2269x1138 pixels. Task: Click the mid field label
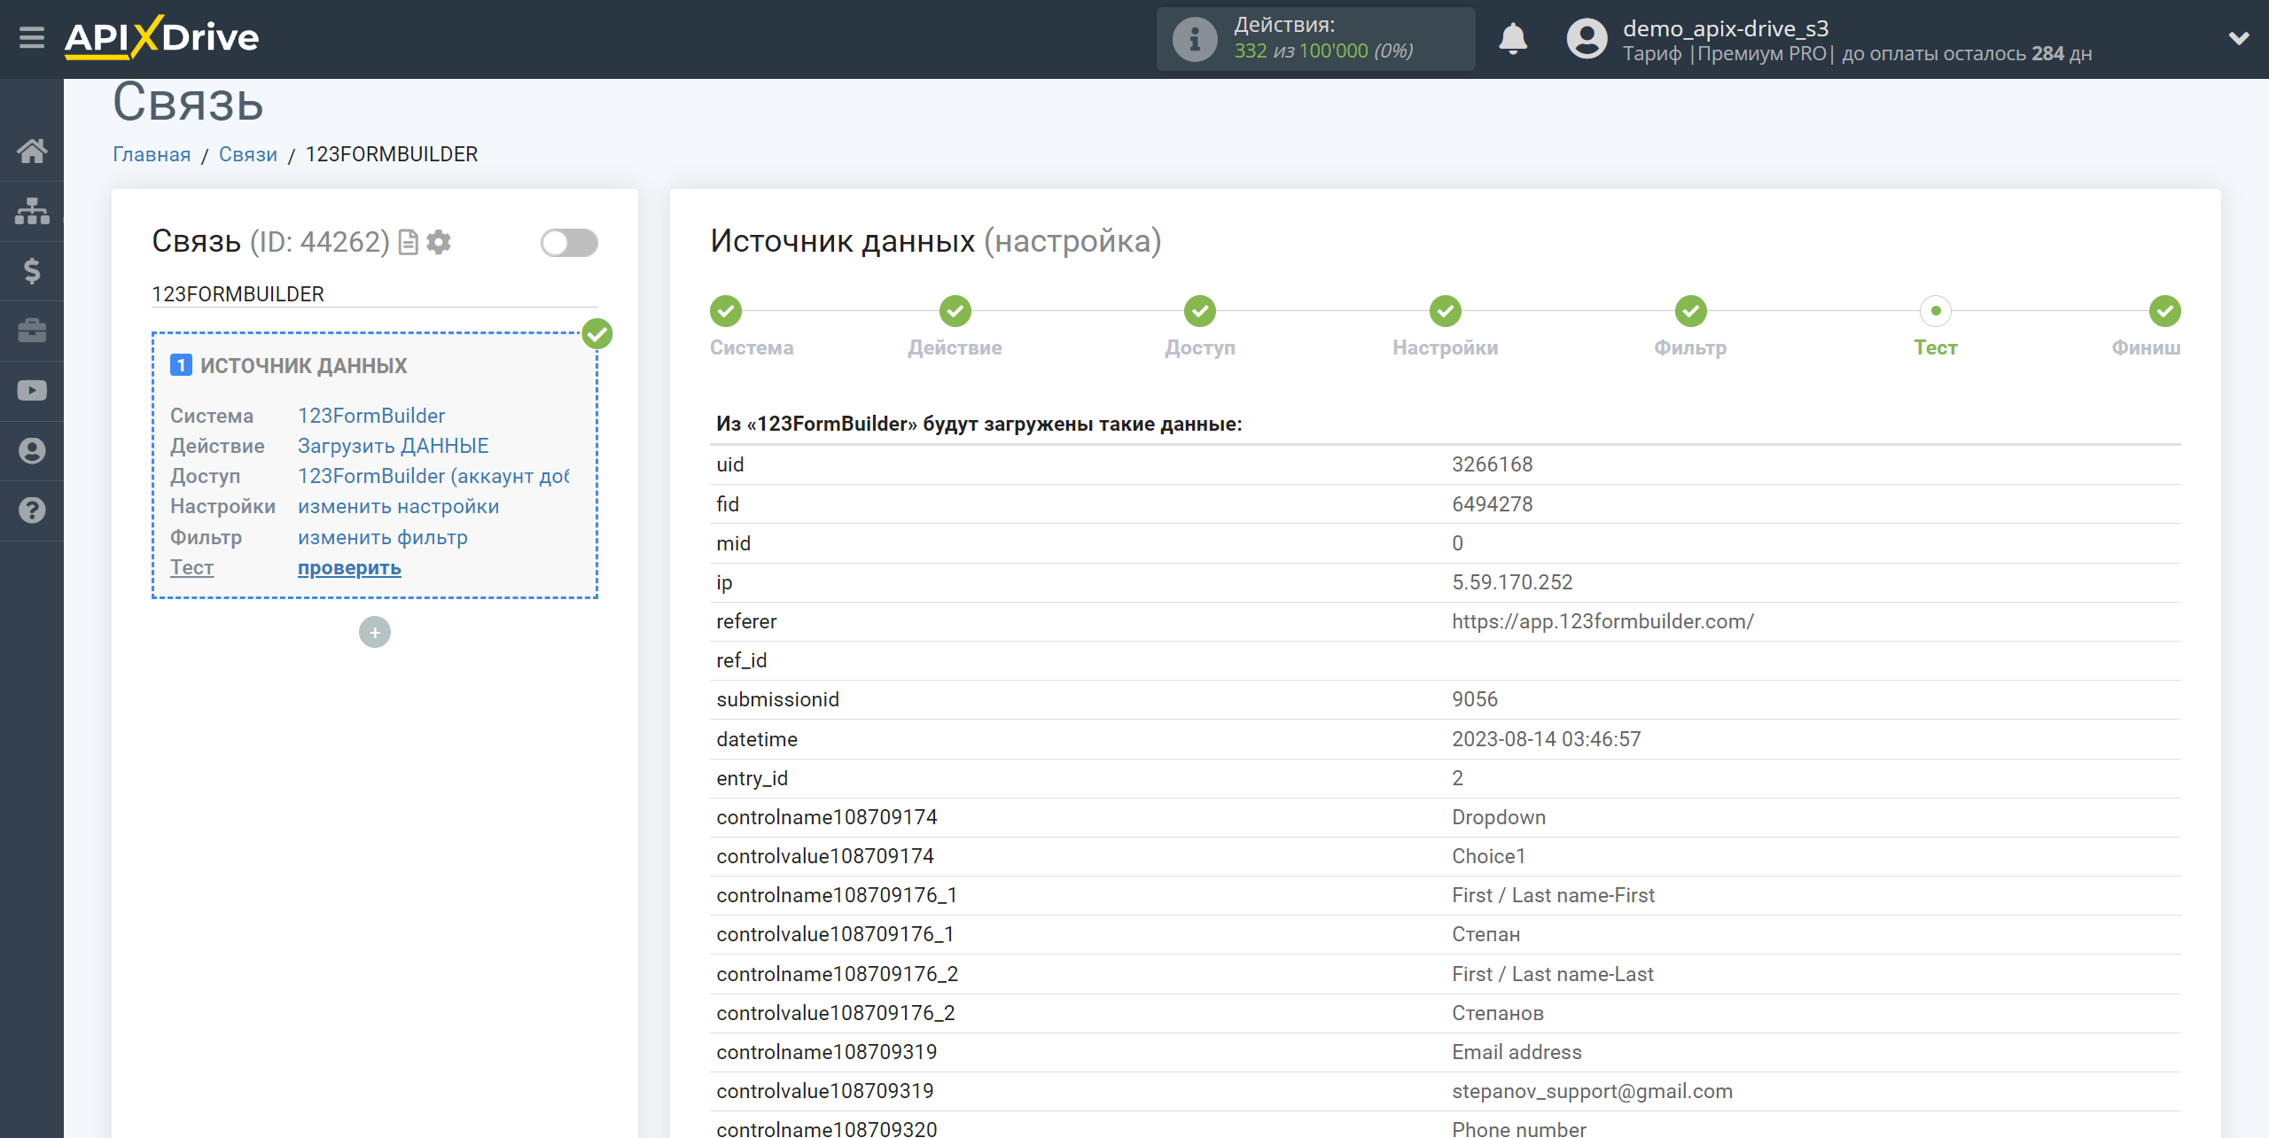[734, 543]
